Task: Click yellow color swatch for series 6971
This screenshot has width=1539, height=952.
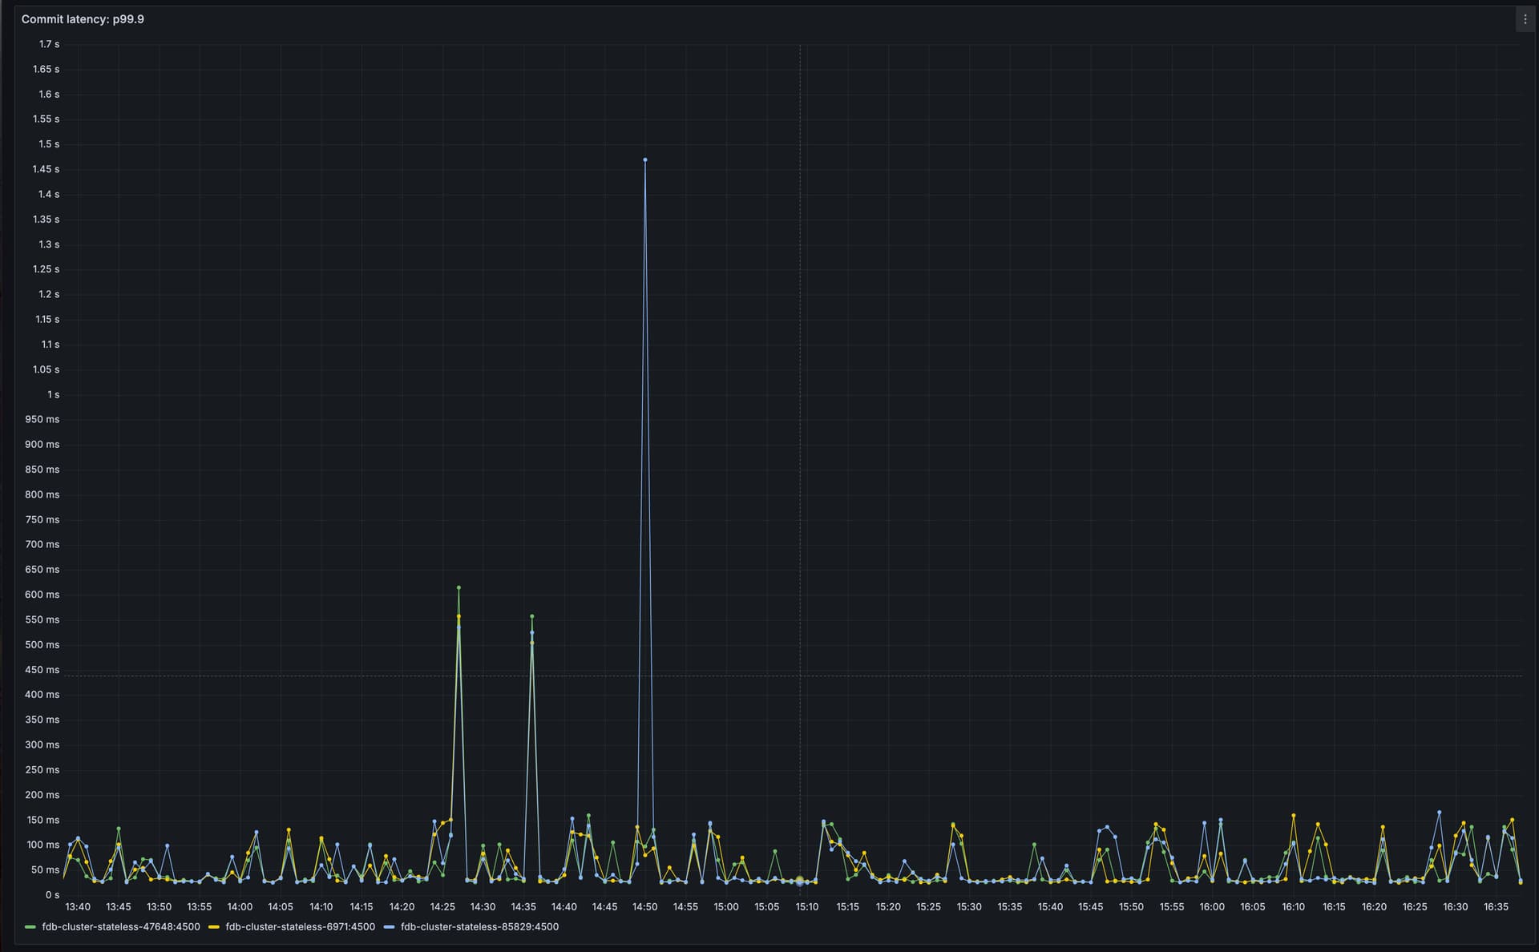Action: tap(214, 926)
